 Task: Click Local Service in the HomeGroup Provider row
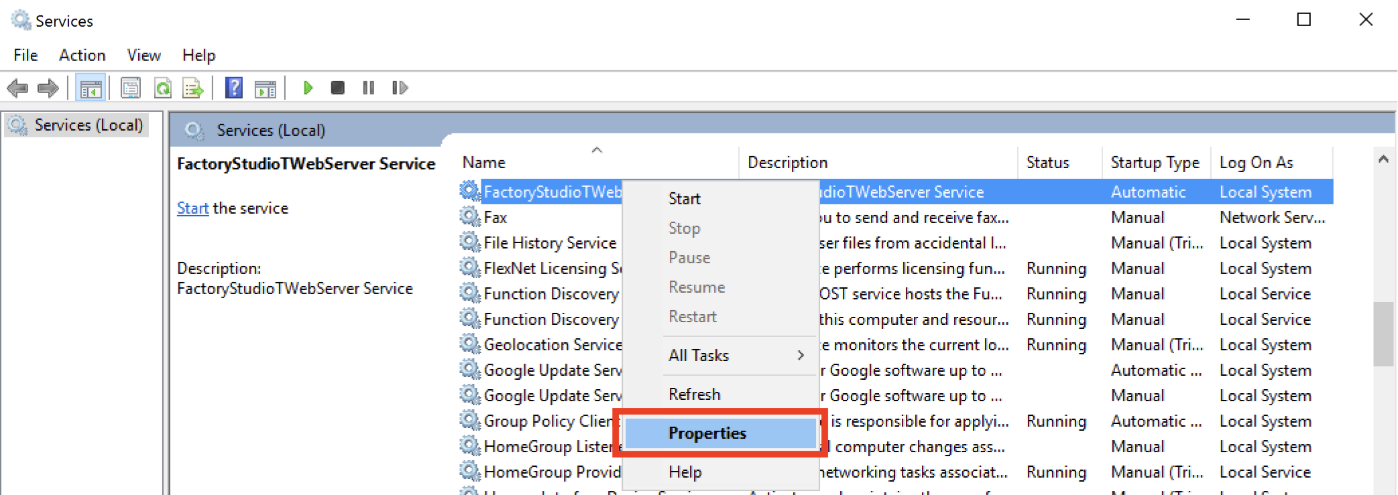pos(1265,472)
